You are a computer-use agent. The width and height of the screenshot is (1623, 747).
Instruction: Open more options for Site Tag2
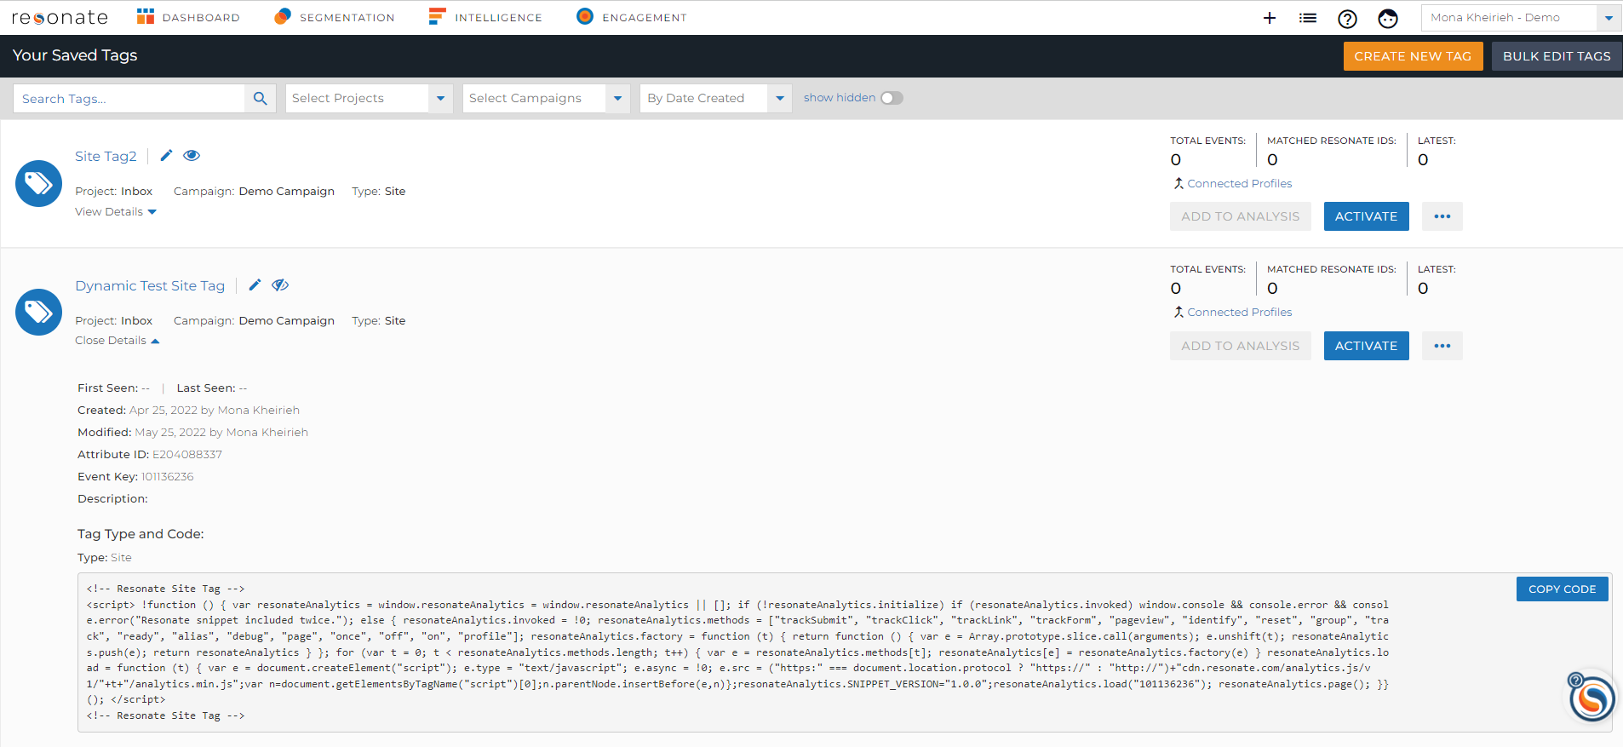click(1442, 216)
